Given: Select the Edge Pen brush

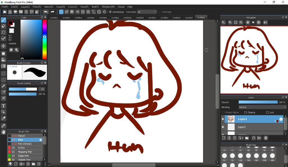Looking at the screenshot, I should [x=25, y=156].
